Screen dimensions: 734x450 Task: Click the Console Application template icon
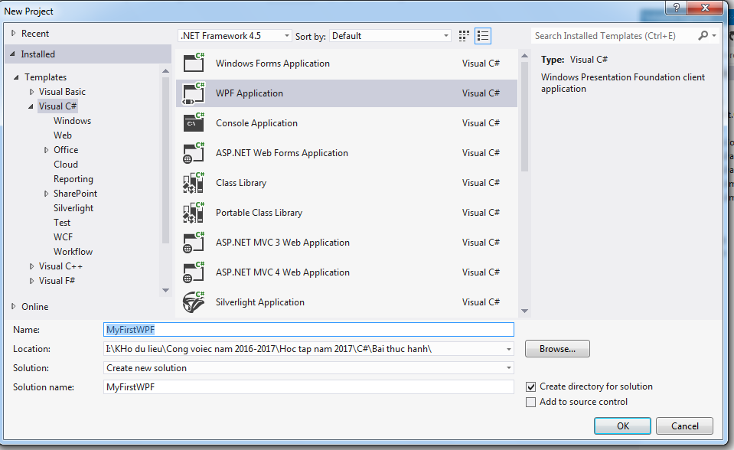click(x=194, y=122)
